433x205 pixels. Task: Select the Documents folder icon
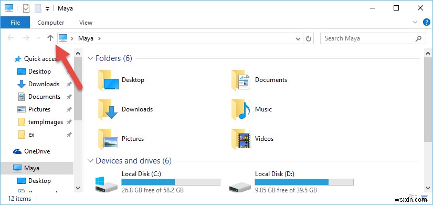[x=241, y=80]
